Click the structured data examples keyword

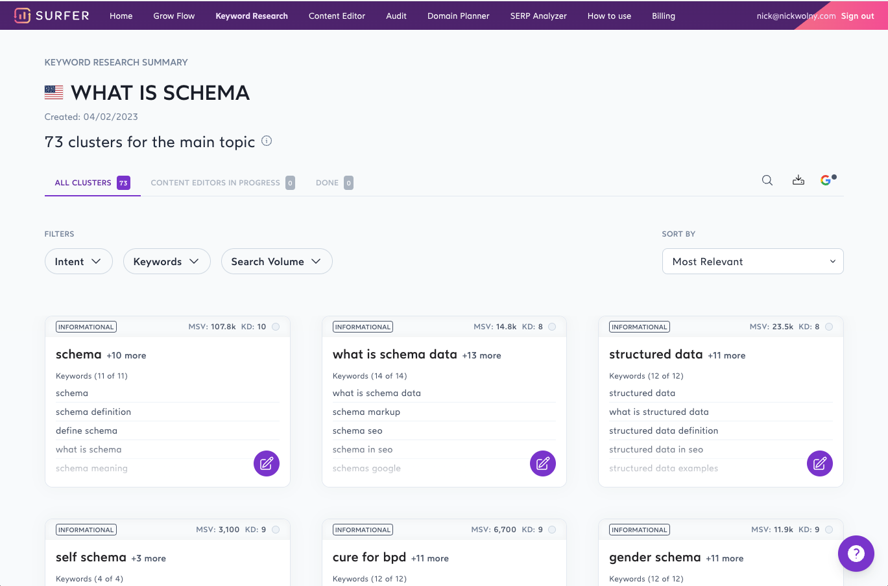664,468
